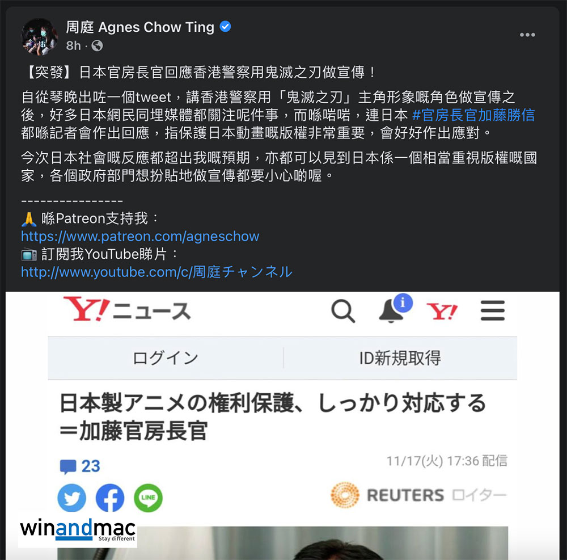Viewport: 567px width, 560px height.
Task: Click Agnes Chow Ting's profile picture
Action: click(40, 37)
